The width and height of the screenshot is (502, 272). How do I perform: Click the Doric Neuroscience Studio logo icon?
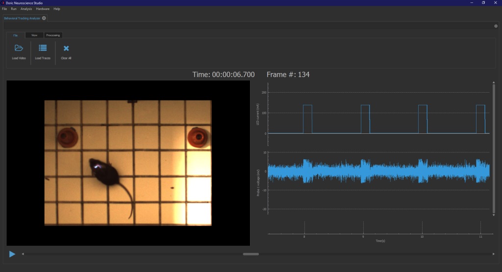[3, 2]
